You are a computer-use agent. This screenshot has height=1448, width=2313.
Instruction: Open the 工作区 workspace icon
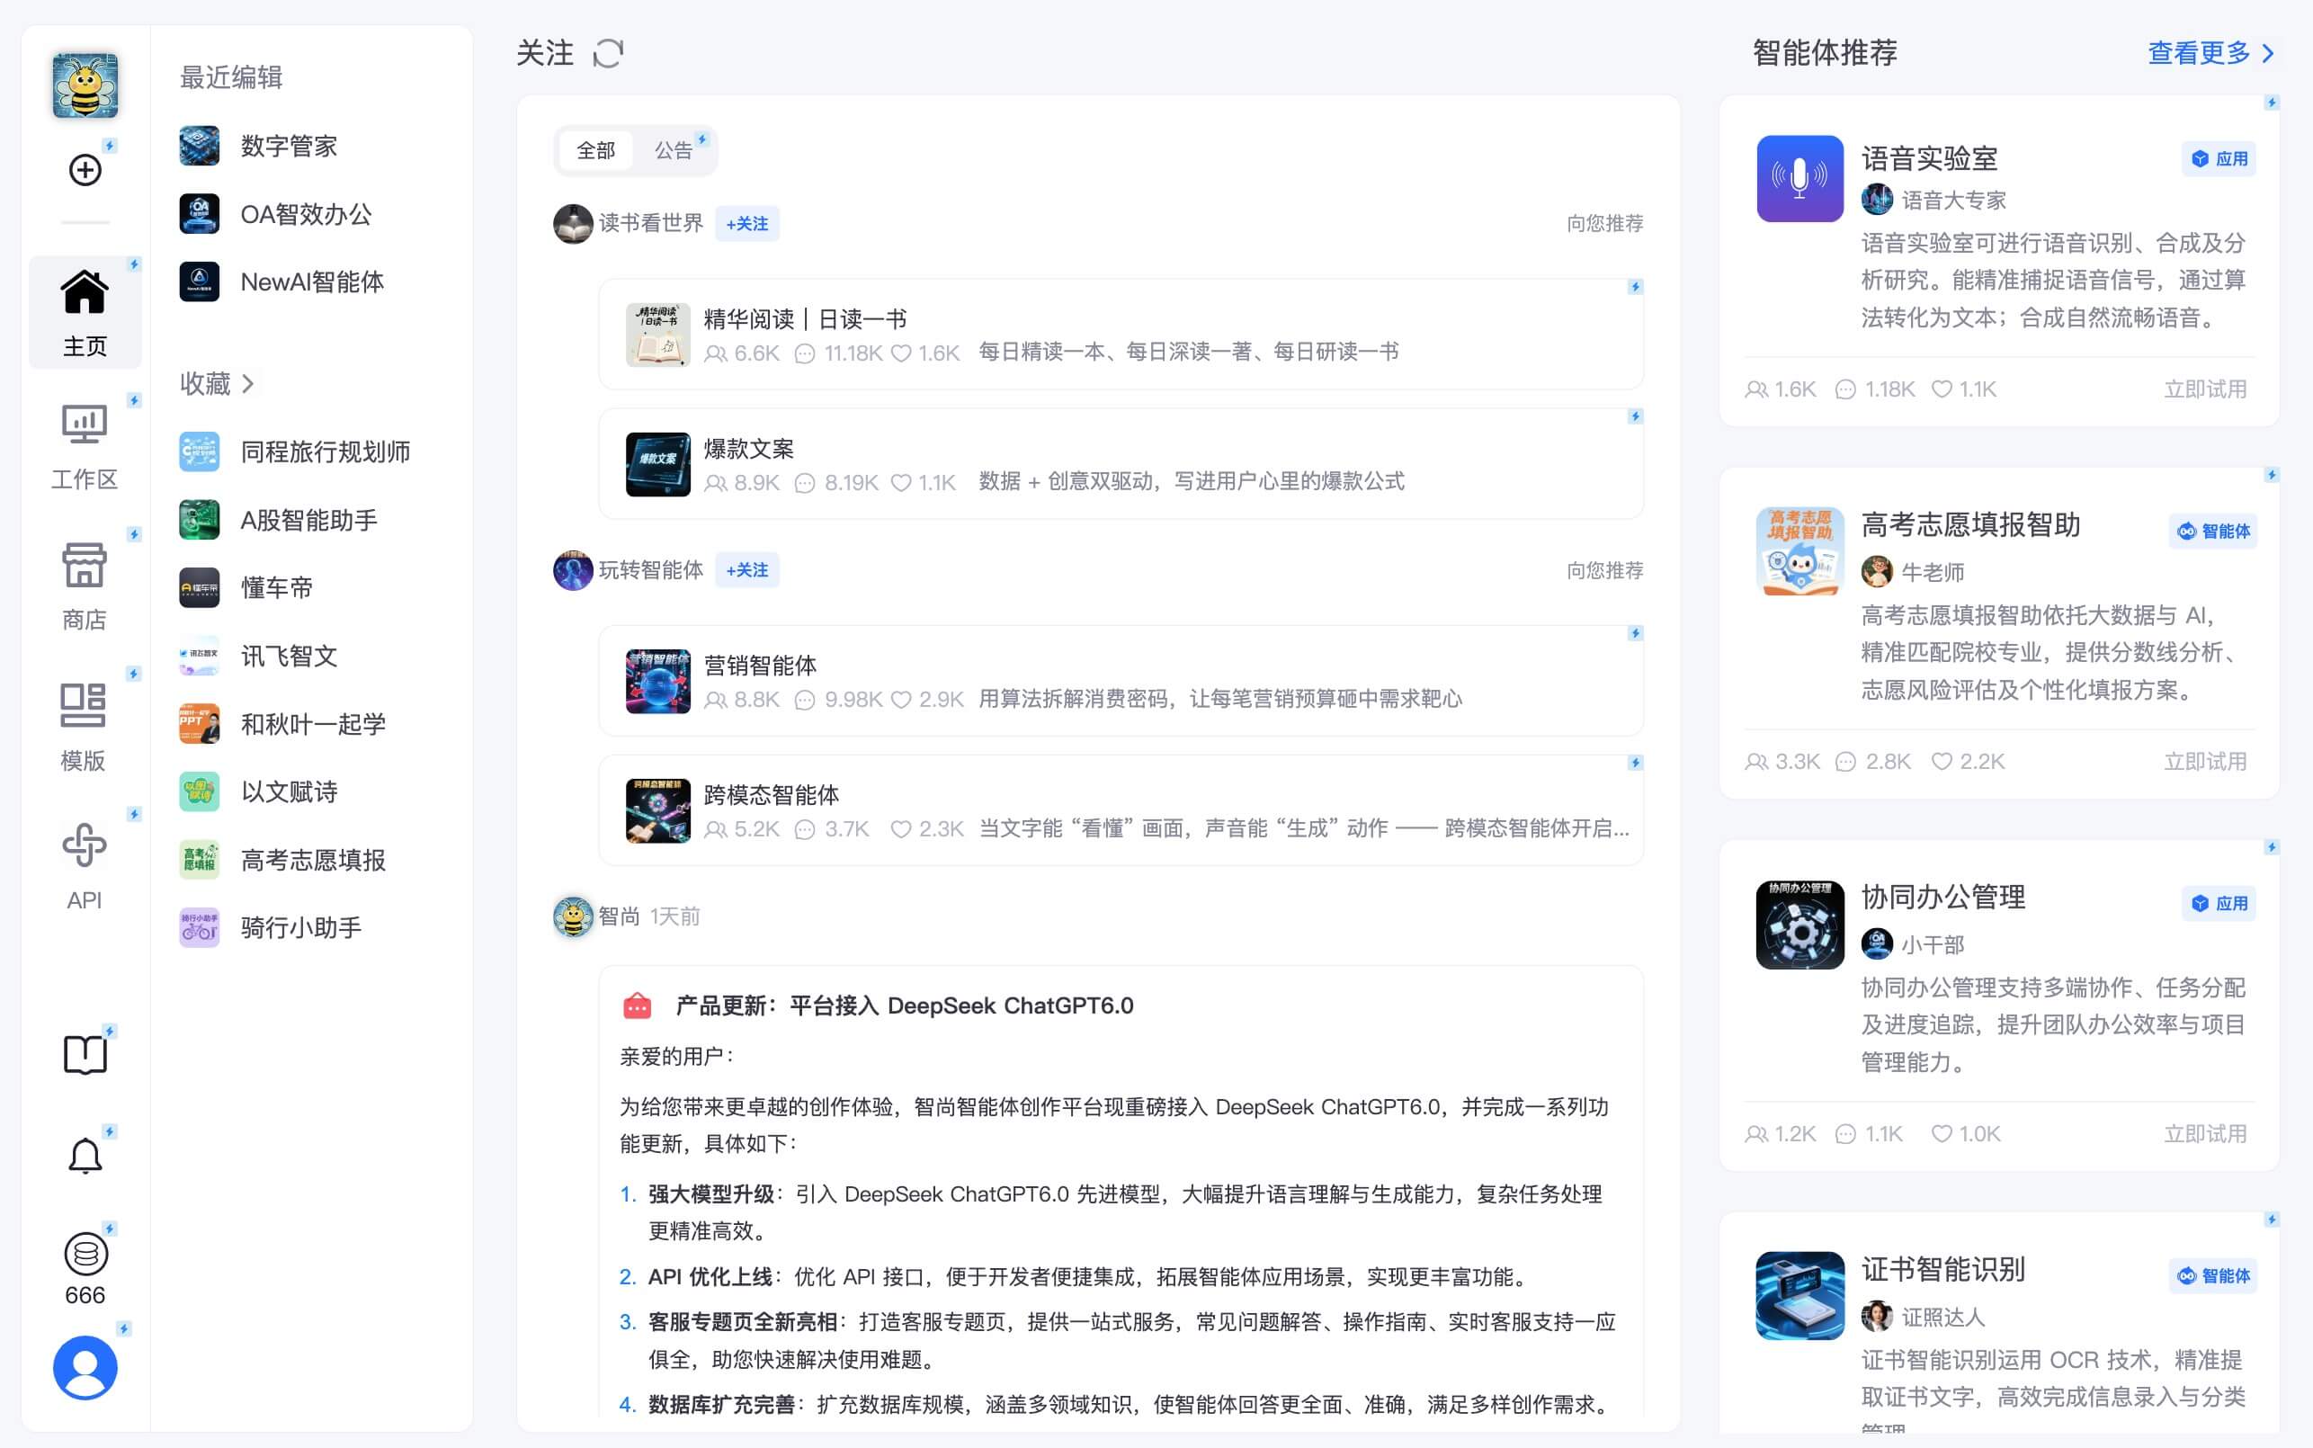click(85, 425)
